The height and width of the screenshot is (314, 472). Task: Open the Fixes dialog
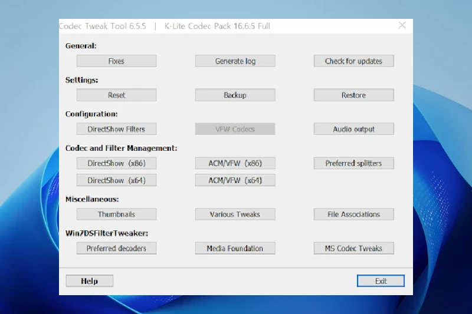pyautogui.click(x=116, y=61)
